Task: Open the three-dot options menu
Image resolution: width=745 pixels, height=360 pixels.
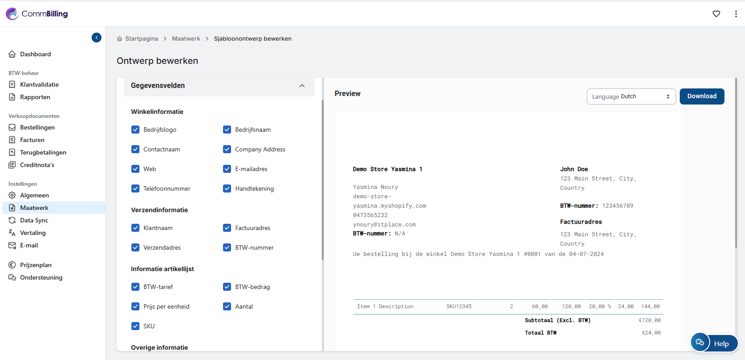Action: point(736,14)
